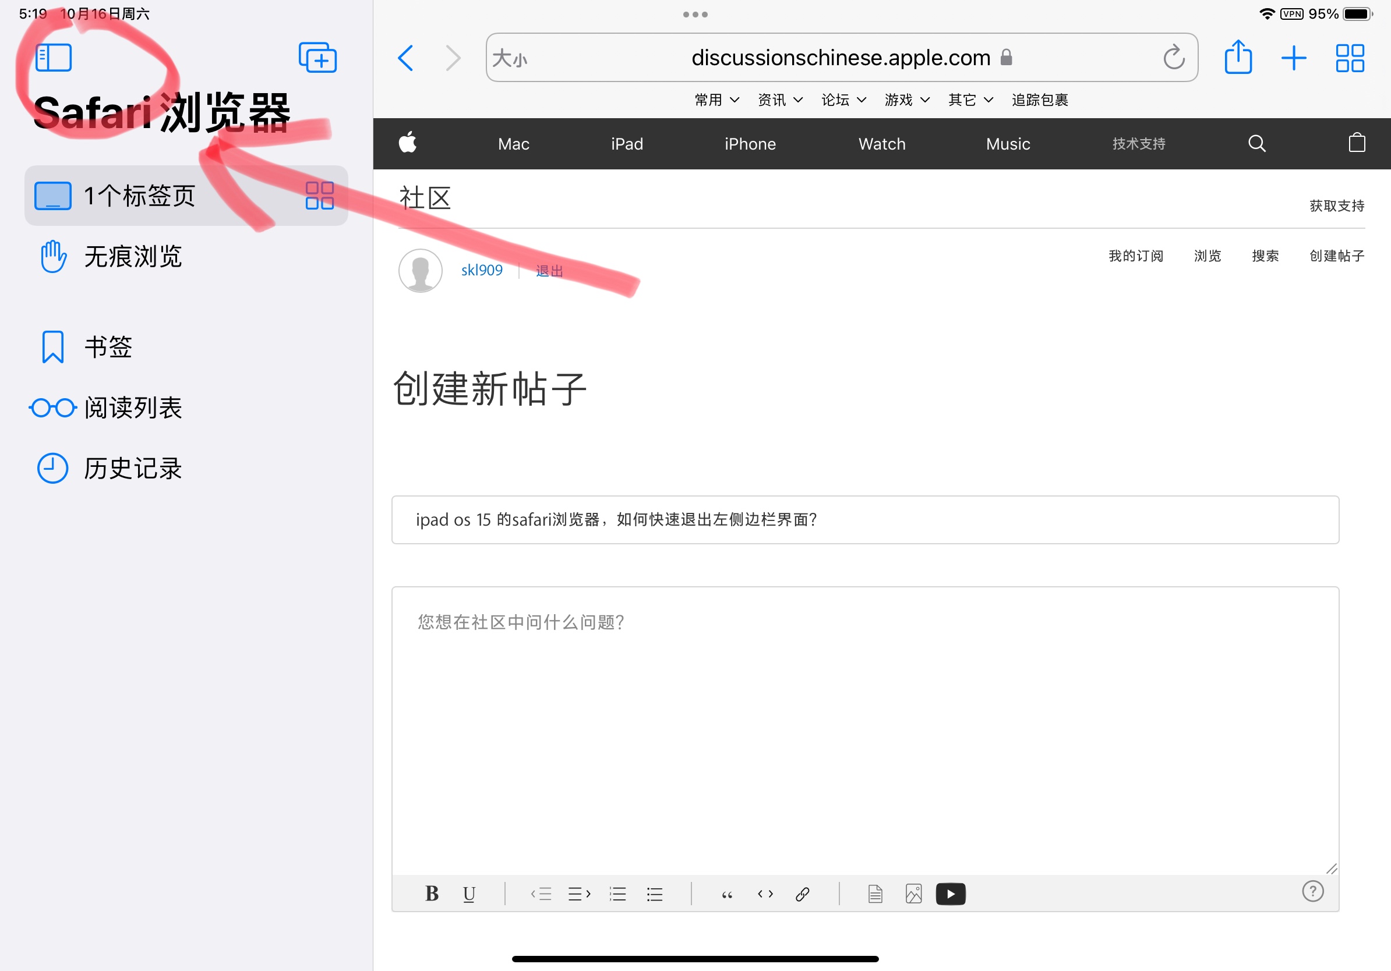Attach a document file icon
Viewport: 1391px width, 971px height.
tap(875, 894)
